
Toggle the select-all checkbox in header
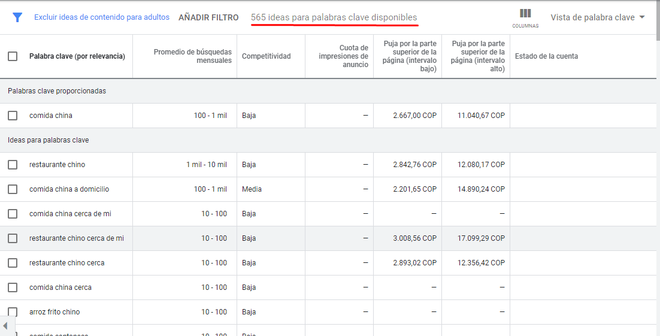(x=13, y=56)
